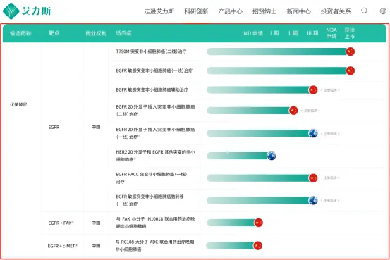Click China flag on FAK IN10018 combination row
The height and width of the screenshot is (260, 390).
coord(258,223)
